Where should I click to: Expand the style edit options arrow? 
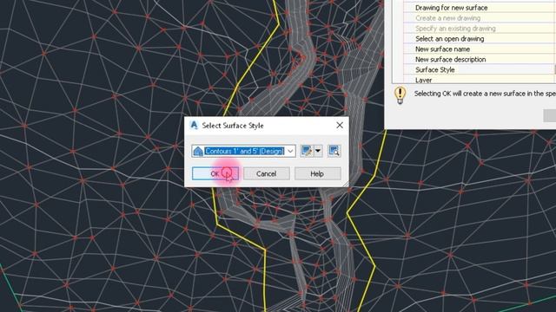tap(318, 151)
